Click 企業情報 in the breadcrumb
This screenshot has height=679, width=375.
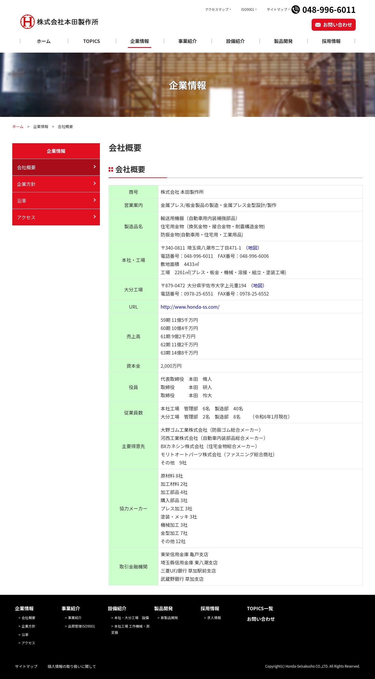tap(41, 127)
